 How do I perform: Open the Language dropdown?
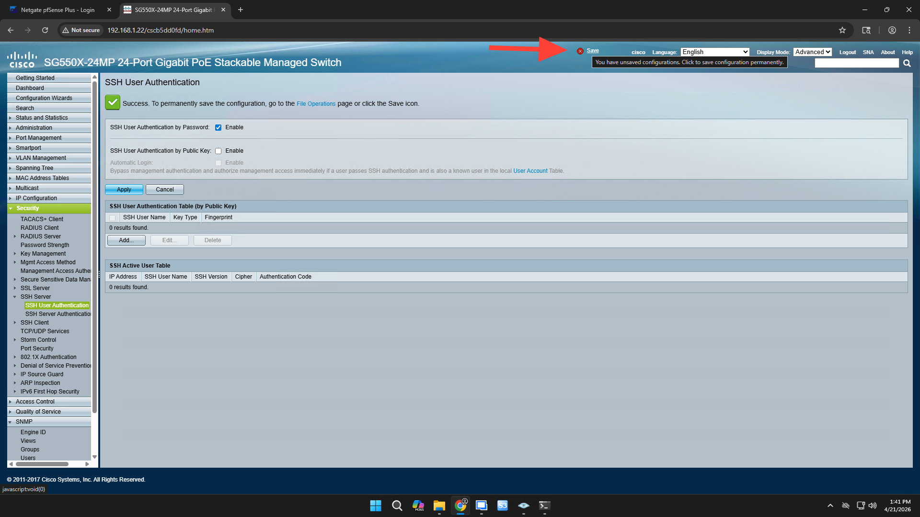715,52
